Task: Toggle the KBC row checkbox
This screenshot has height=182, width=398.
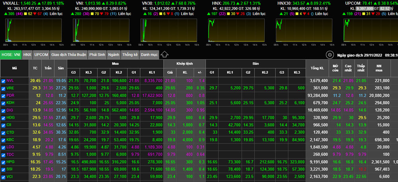Action: click(3, 140)
